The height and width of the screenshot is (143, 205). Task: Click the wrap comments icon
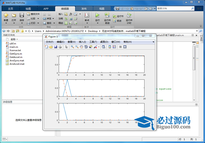click(x=75, y=19)
